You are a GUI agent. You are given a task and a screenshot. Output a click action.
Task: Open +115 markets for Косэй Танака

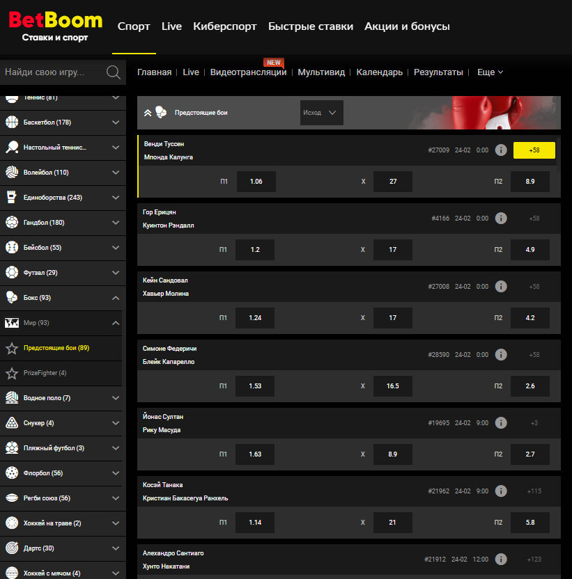(x=534, y=491)
